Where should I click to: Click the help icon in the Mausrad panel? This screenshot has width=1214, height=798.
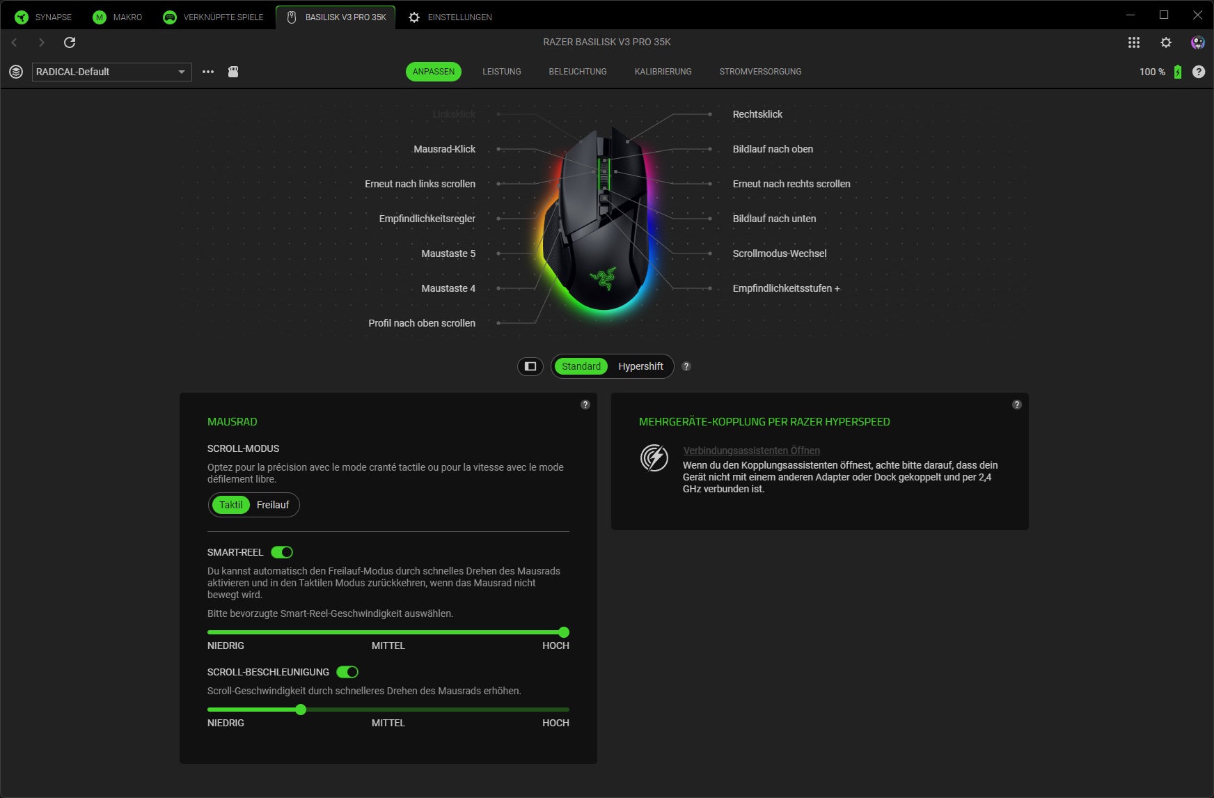pyautogui.click(x=585, y=405)
